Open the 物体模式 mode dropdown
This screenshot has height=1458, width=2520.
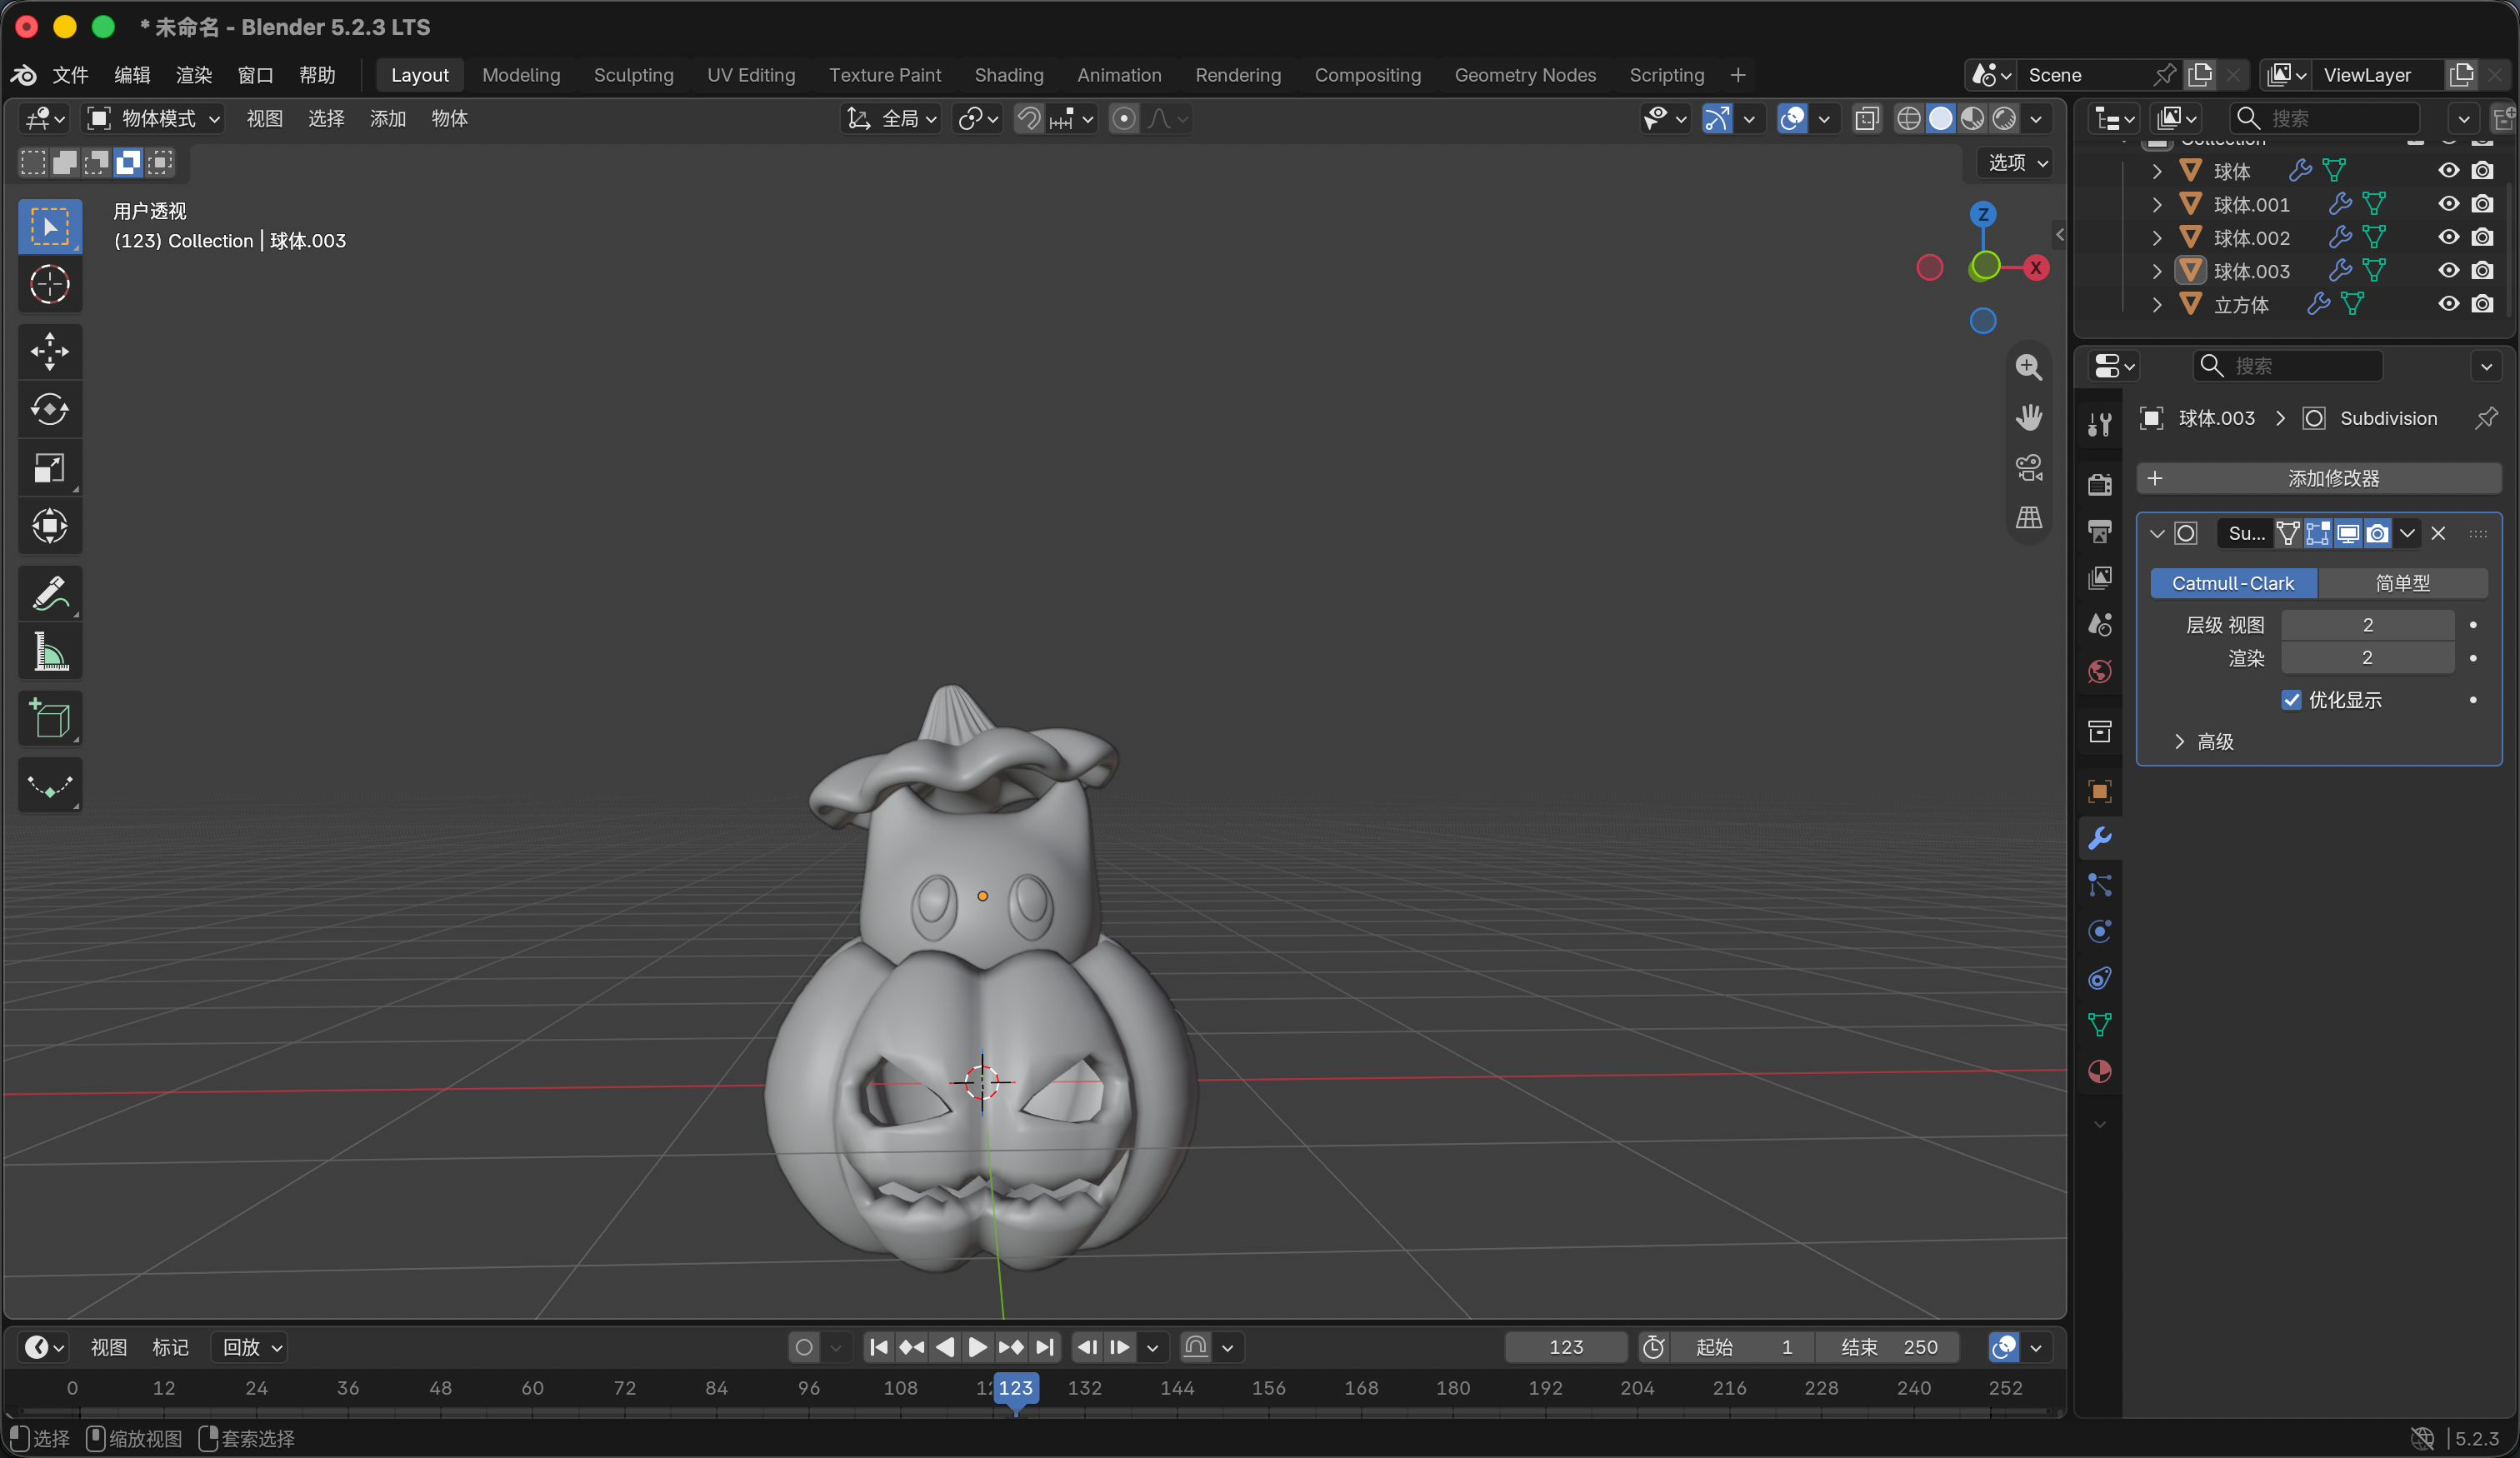point(154,119)
